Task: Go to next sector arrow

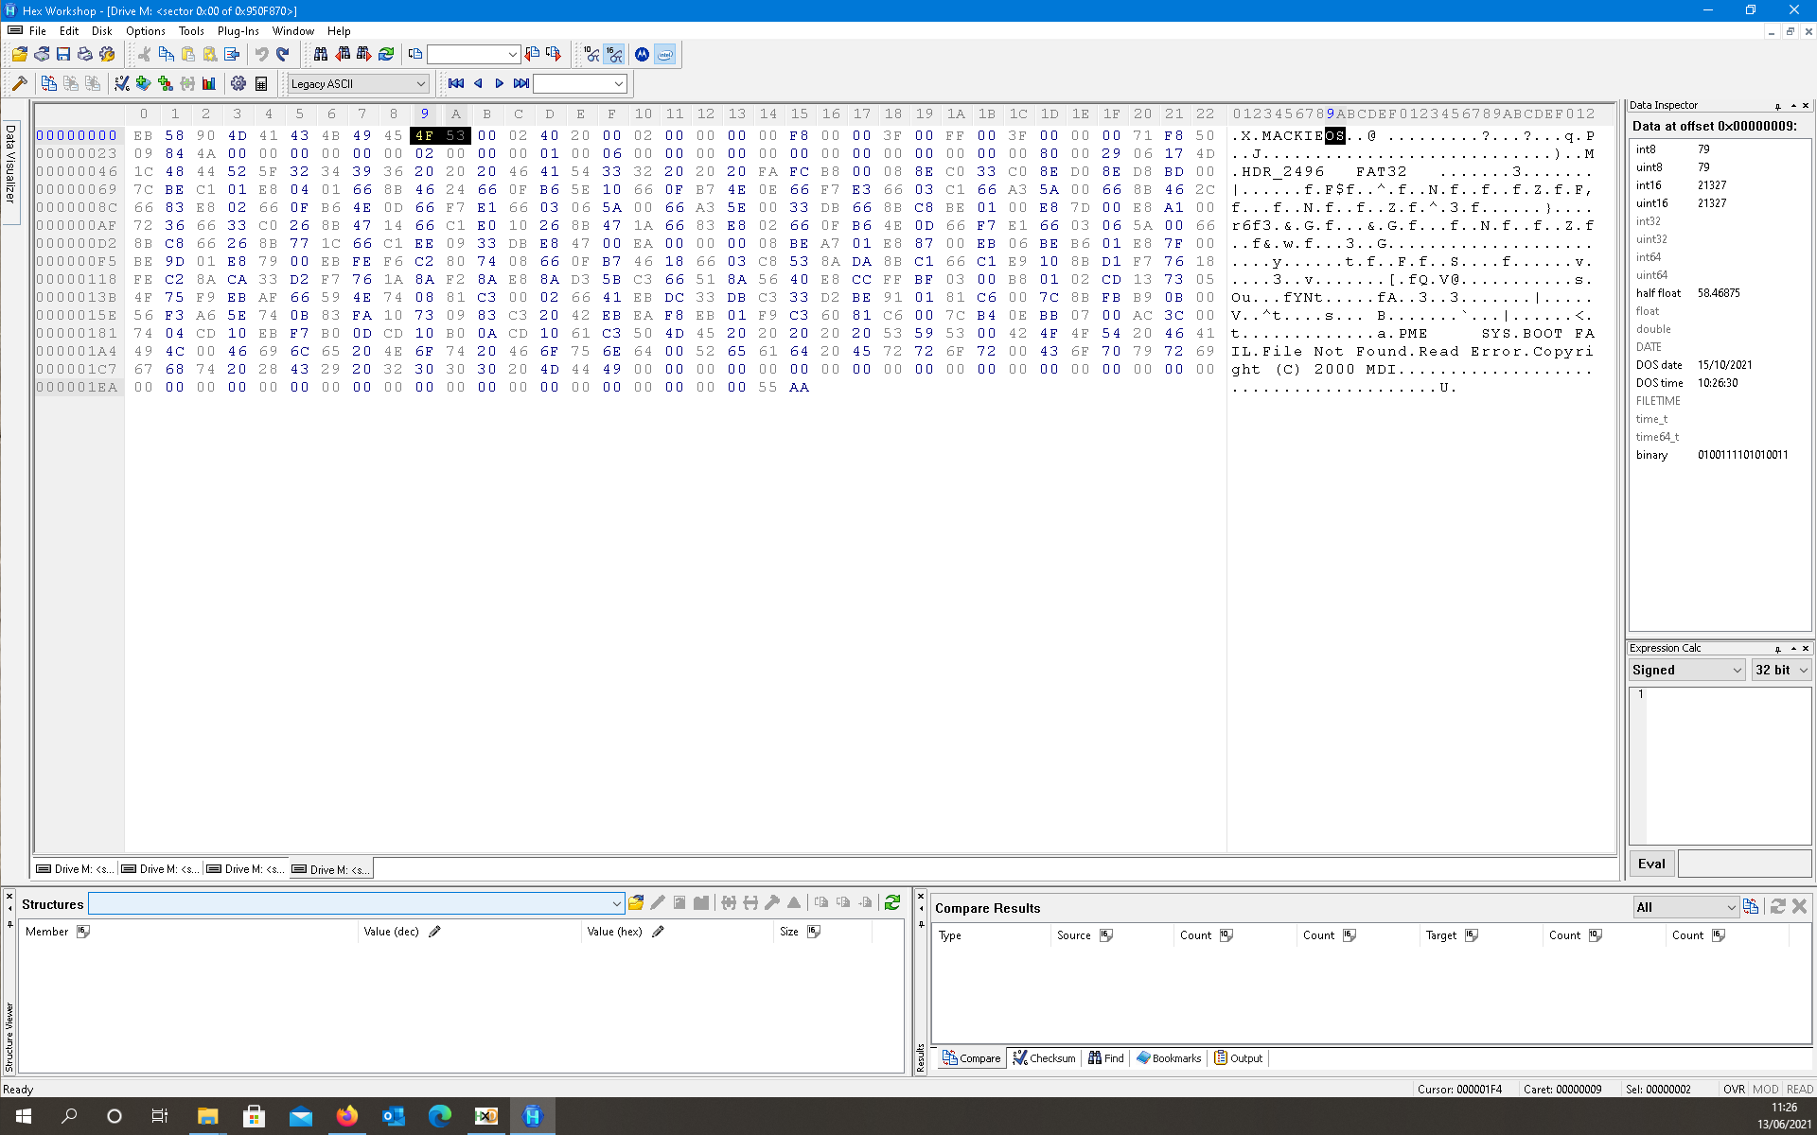Action: [x=500, y=84]
